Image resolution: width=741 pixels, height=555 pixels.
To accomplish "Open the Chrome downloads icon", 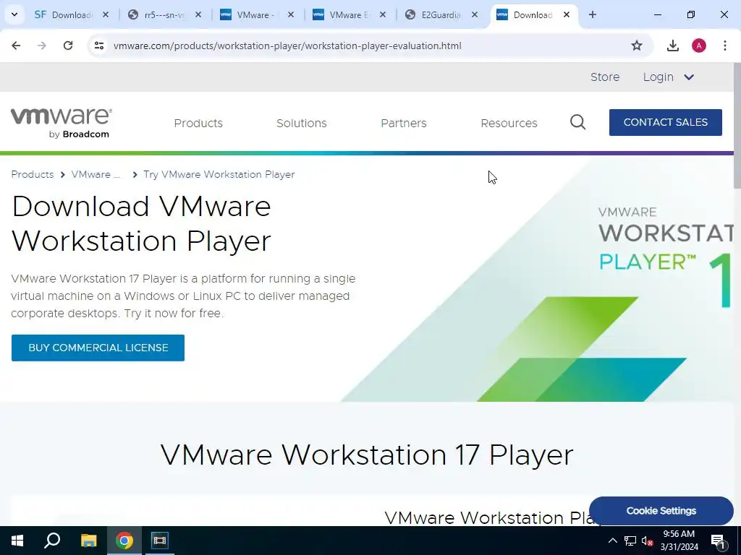I will (673, 46).
